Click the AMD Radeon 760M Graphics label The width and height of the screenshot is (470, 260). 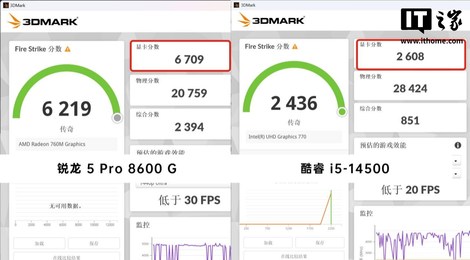(x=52, y=144)
